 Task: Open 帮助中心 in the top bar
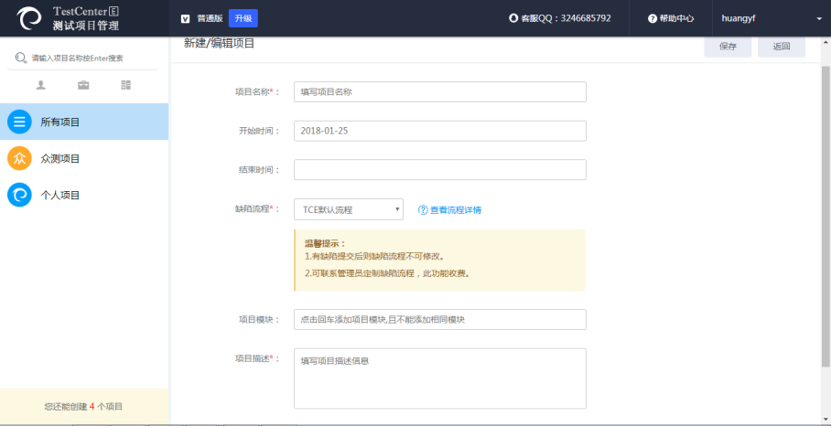(671, 18)
